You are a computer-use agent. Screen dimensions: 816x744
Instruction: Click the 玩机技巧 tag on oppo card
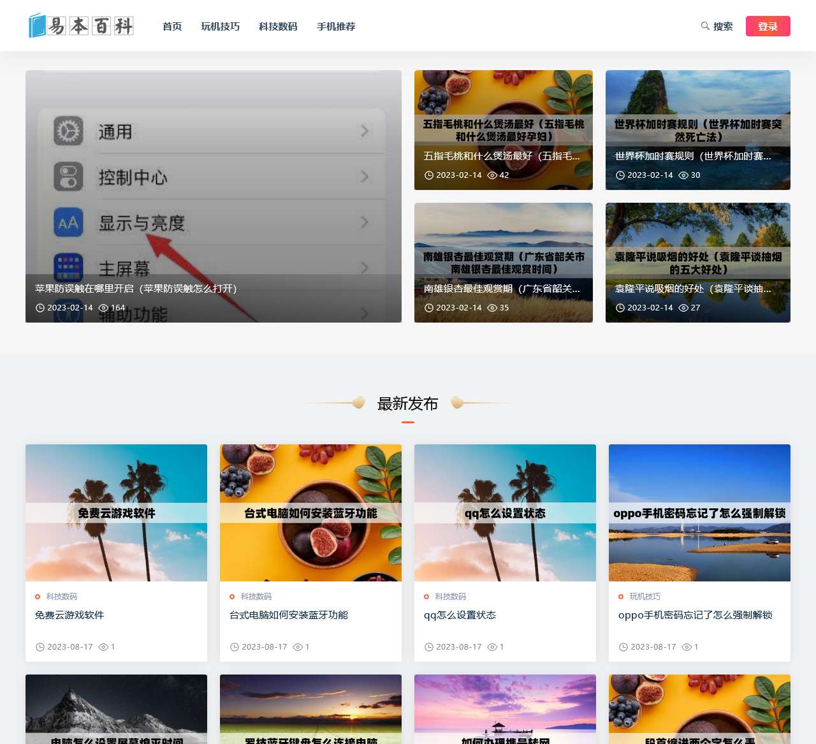tap(645, 597)
